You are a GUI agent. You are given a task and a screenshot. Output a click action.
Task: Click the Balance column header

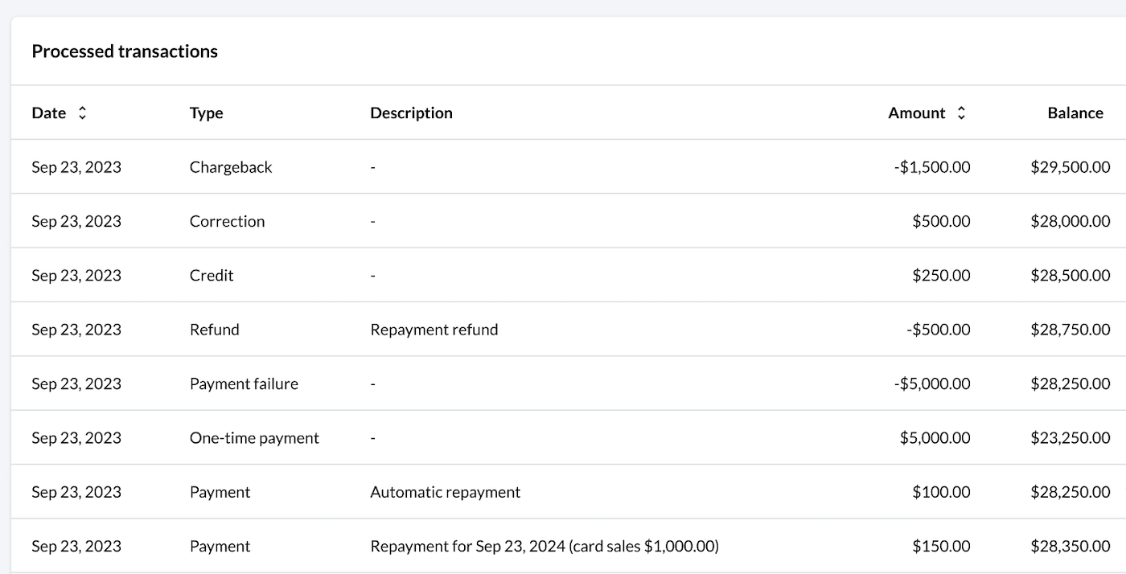click(1075, 113)
